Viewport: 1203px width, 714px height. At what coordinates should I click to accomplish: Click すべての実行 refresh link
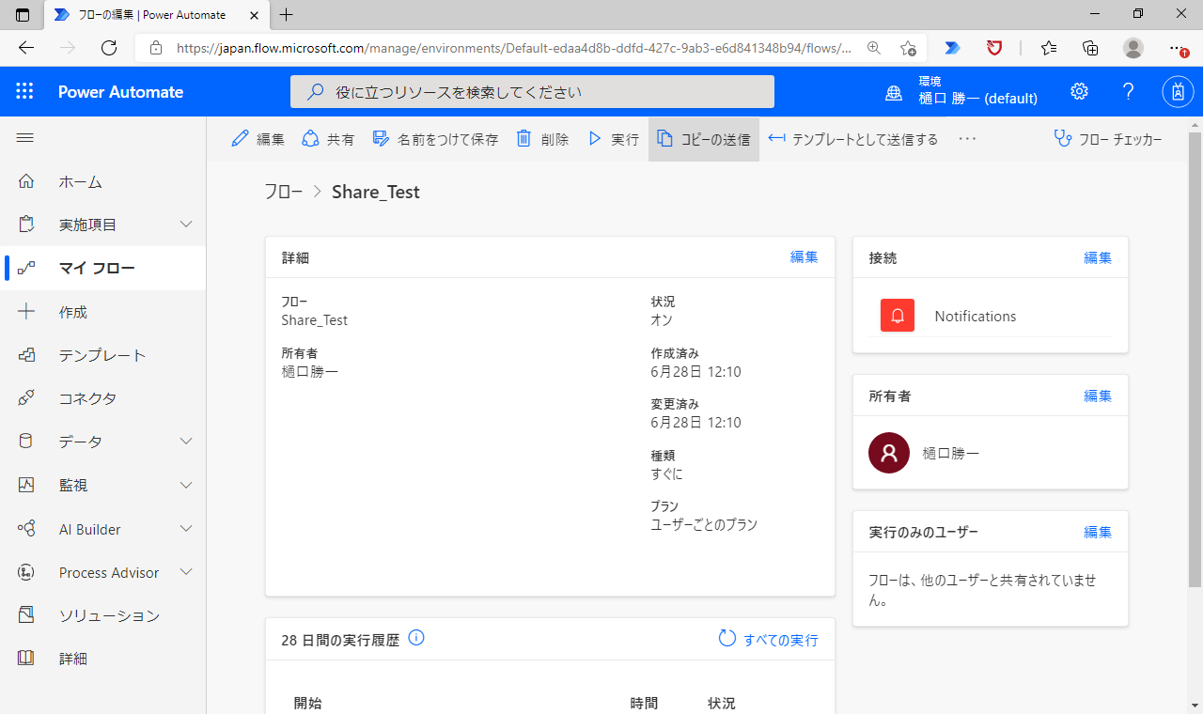pos(768,639)
